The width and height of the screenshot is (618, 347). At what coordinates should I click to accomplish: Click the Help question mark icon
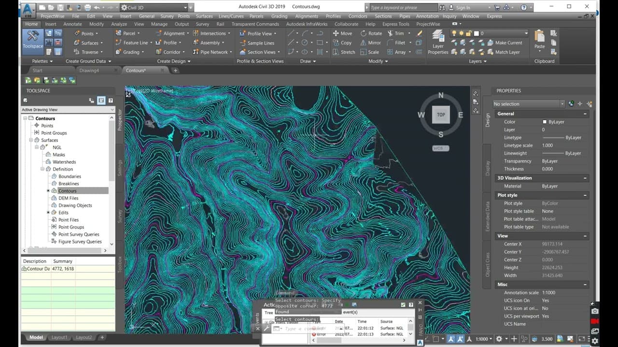pos(524,7)
